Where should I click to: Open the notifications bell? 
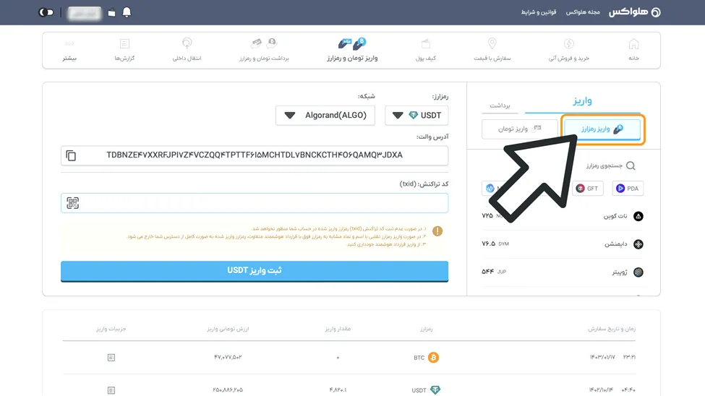[x=127, y=12]
